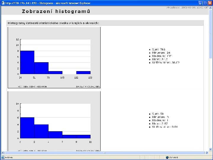Click the 'Sum: 765' statistic
213x160 pixels.
(159, 49)
